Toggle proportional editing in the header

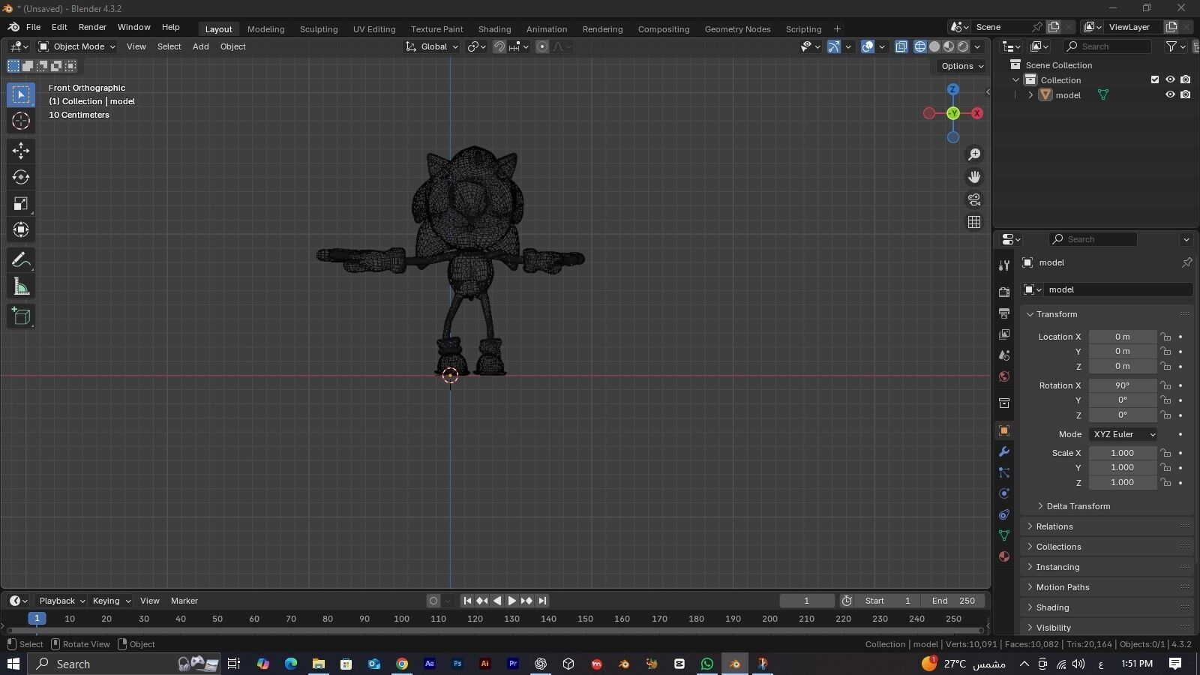click(542, 46)
